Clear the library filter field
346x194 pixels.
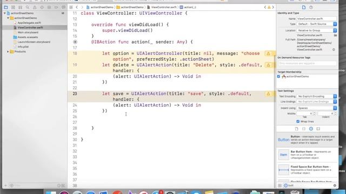pos(335,185)
